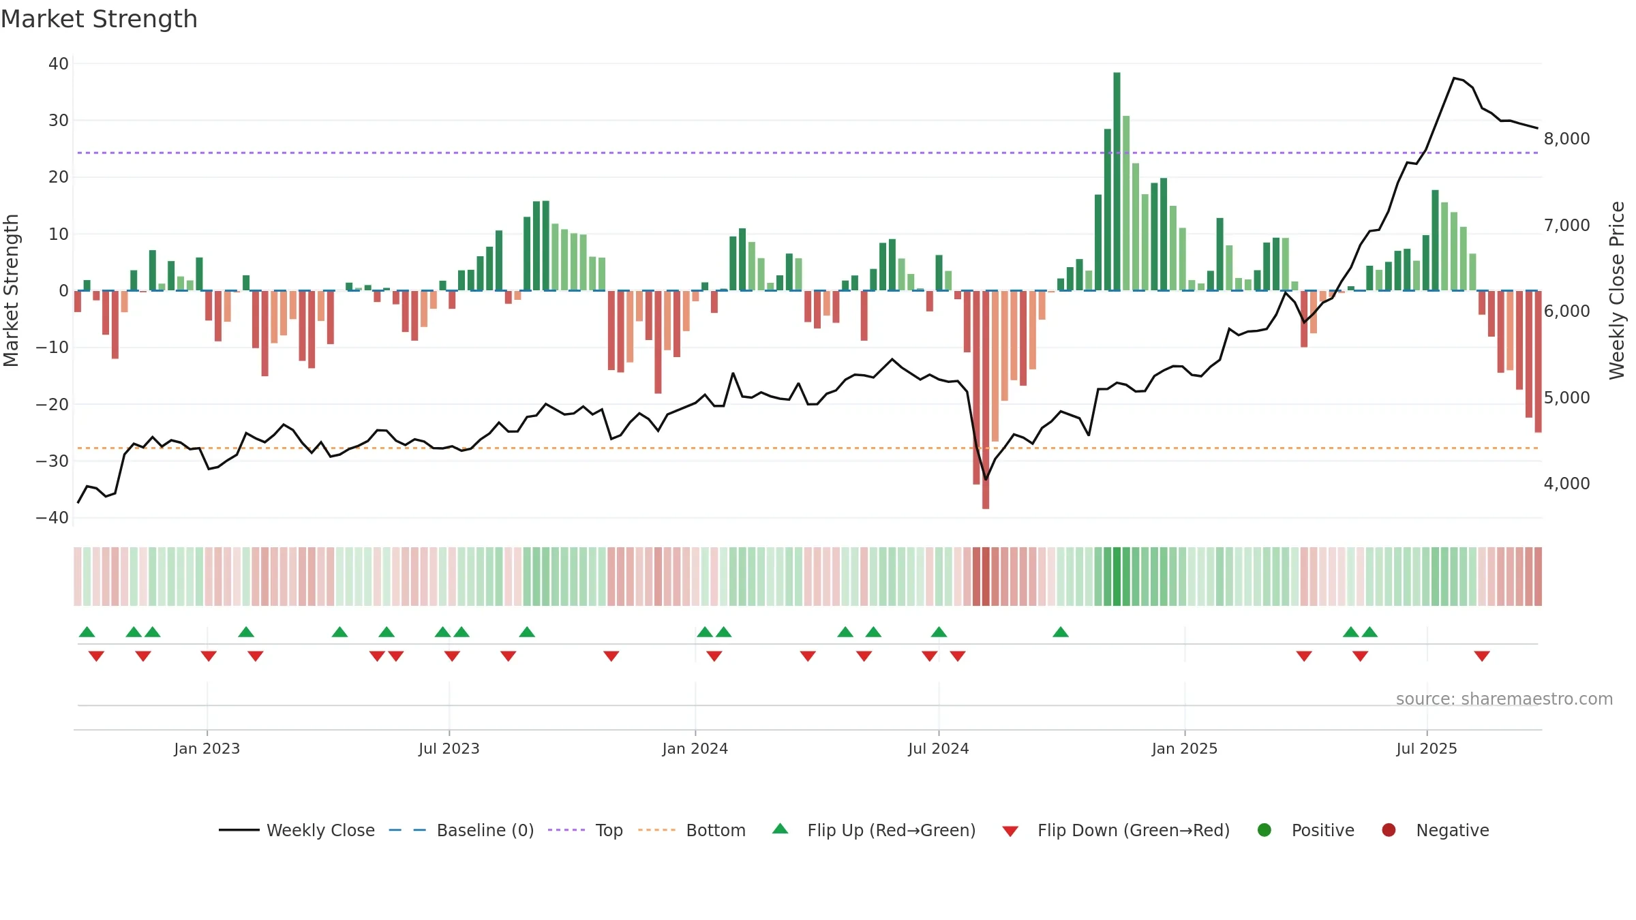The image size is (1636, 920).
Task: Click the tallest green bar near 38 strength
Action: [1117, 181]
